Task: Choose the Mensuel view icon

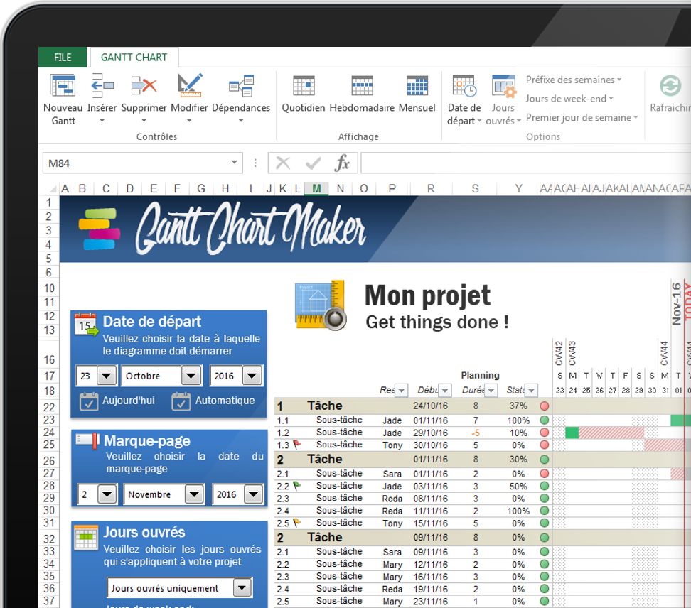Action: click(417, 86)
